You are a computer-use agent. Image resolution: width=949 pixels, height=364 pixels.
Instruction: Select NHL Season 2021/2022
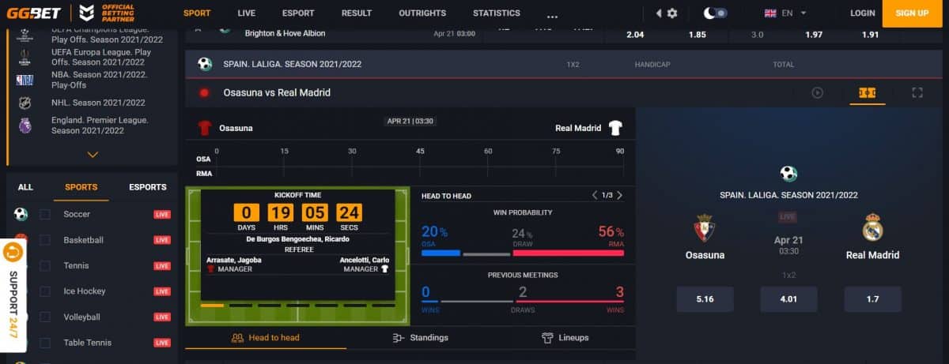(x=98, y=103)
